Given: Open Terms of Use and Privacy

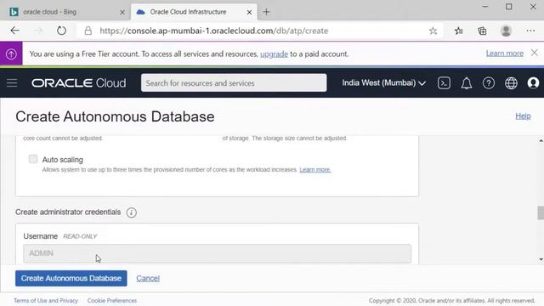Looking at the screenshot, I should [46, 300].
